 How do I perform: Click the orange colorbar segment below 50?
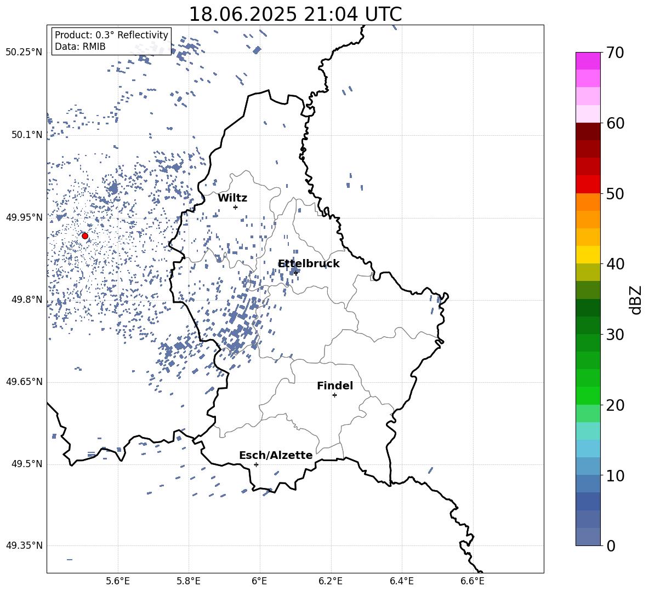tap(588, 202)
